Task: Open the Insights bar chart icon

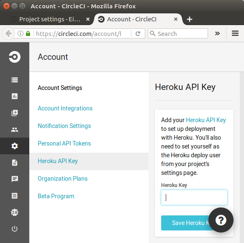Action: [15, 96]
